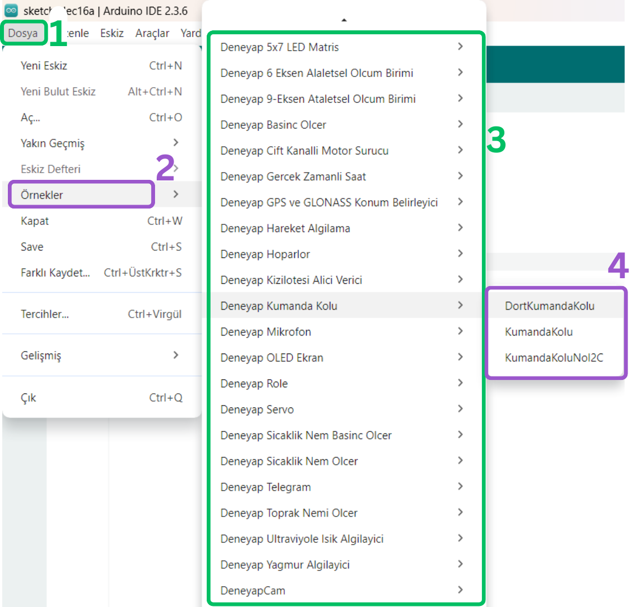
Task: Load the KumandaKolu example sketch
Action: point(556,332)
